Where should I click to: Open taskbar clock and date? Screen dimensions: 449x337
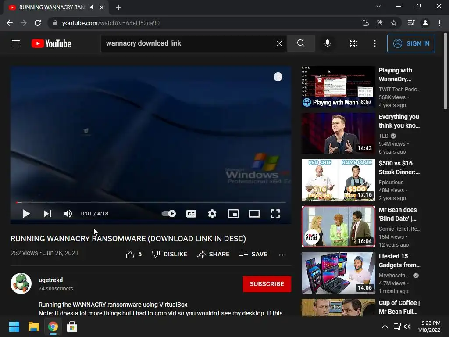pos(429,326)
